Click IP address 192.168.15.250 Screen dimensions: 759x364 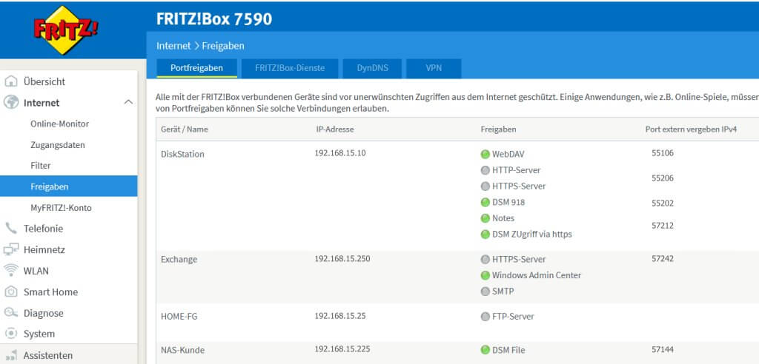coord(342,259)
